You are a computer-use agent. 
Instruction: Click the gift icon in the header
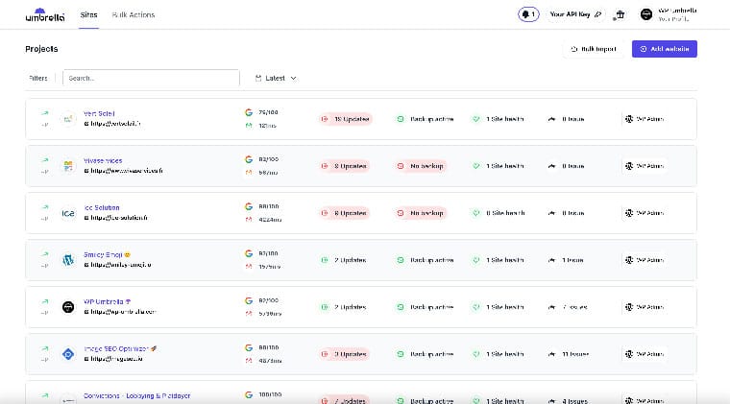pyautogui.click(x=620, y=15)
